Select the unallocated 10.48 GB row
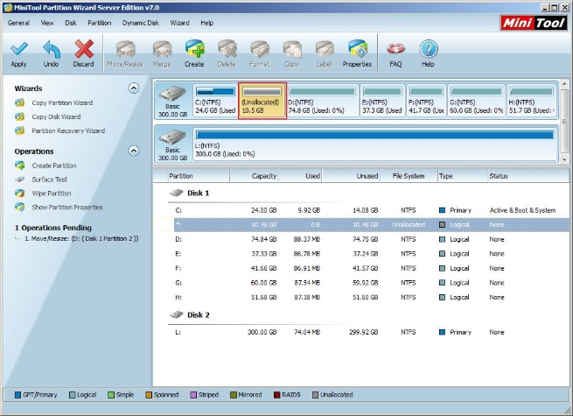573x416 pixels. click(x=371, y=225)
